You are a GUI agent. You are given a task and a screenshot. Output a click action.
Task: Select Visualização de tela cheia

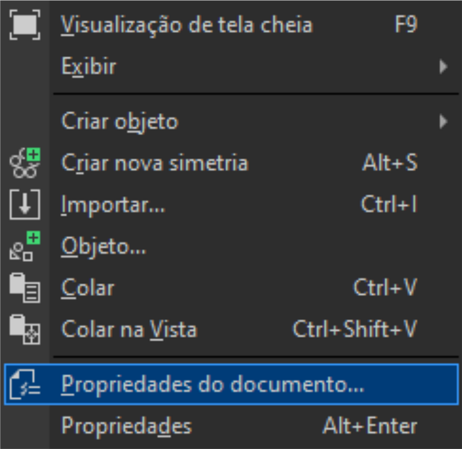pos(187,25)
